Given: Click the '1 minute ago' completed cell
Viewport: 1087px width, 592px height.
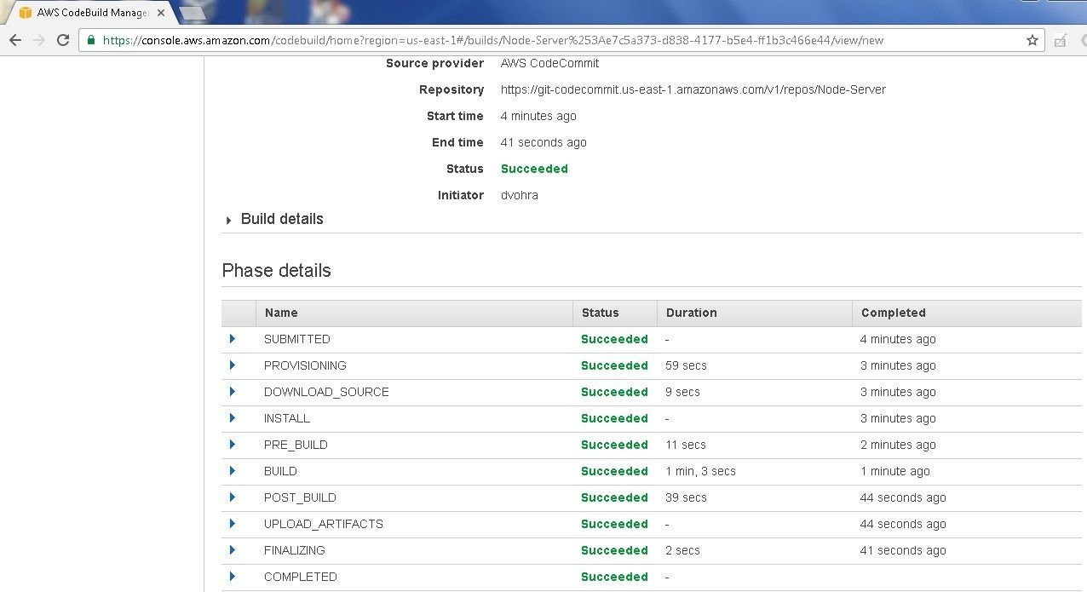Looking at the screenshot, I should pos(895,471).
